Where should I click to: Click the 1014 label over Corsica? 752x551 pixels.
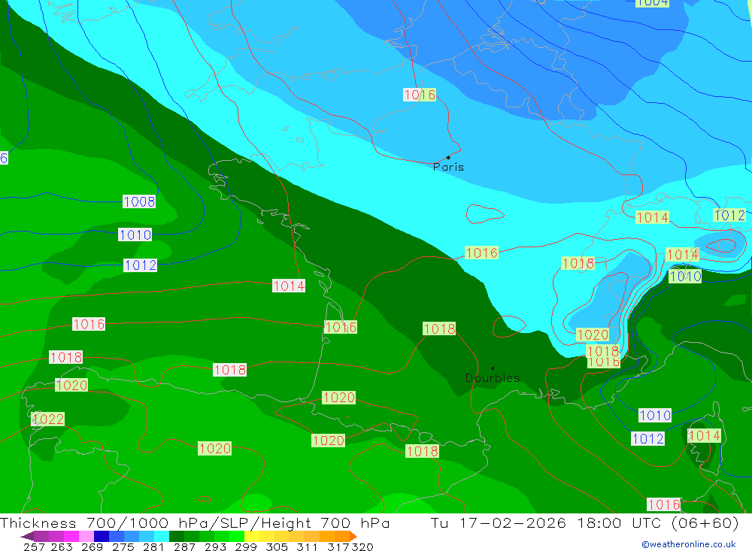704,435
